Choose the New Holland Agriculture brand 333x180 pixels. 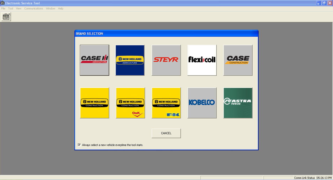click(130, 60)
